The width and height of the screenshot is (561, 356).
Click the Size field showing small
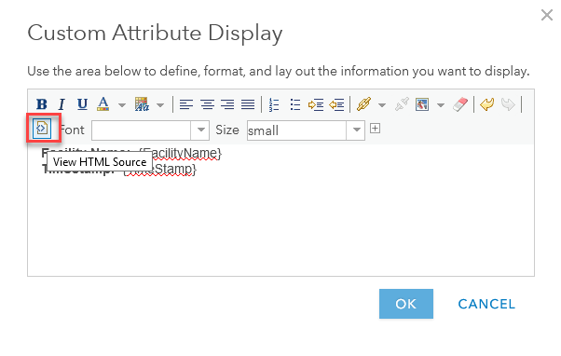[296, 130]
